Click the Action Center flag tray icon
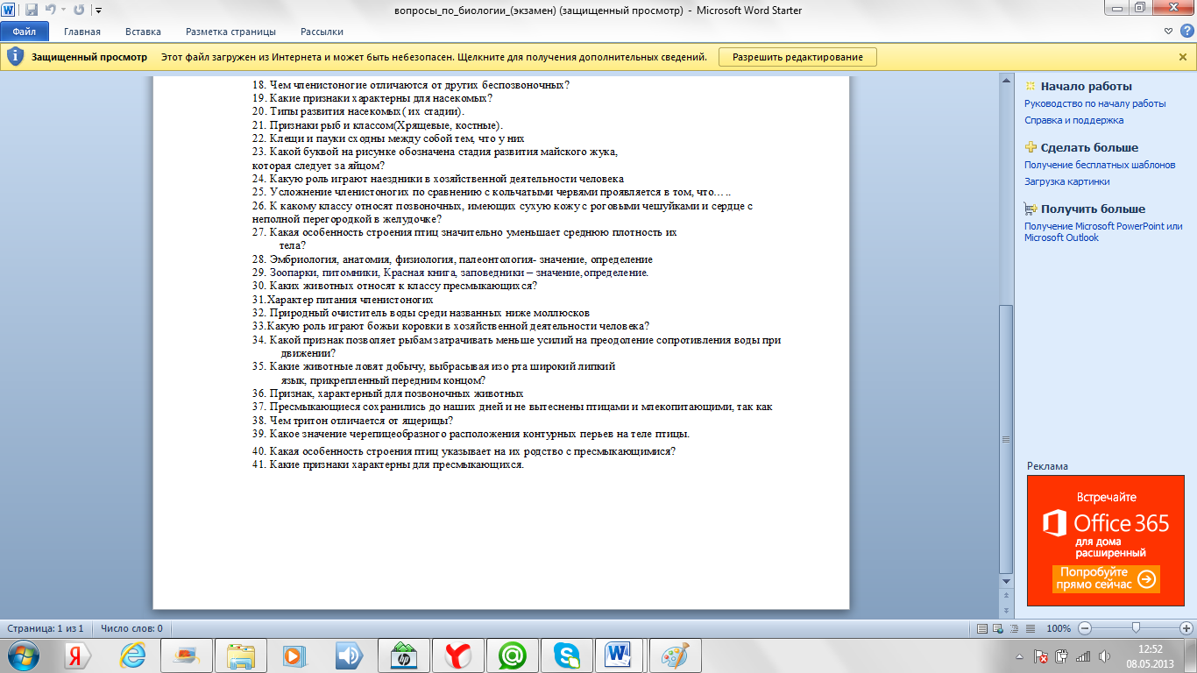The image size is (1197, 673). click(x=1041, y=656)
